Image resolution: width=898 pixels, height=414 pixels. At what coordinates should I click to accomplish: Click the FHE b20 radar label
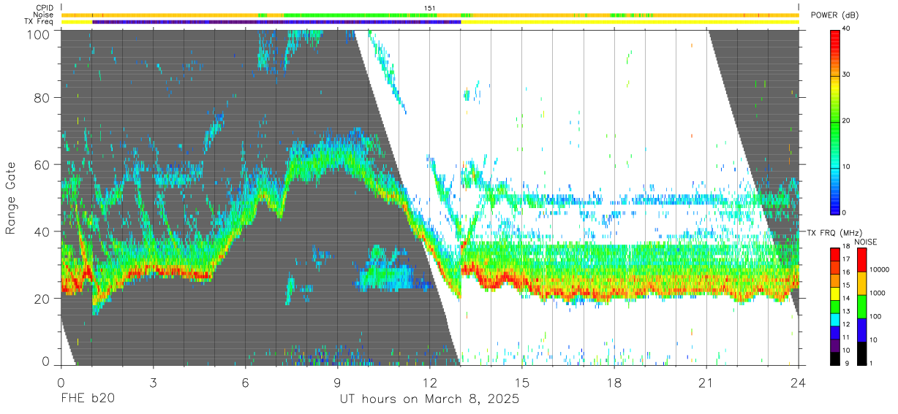(x=87, y=399)
